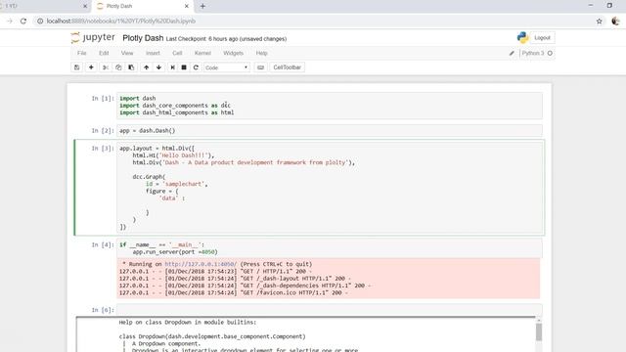Click the html.H1('Hello Dash!!!') line
This screenshot has width=626, height=352.
click(x=173, y=155)
